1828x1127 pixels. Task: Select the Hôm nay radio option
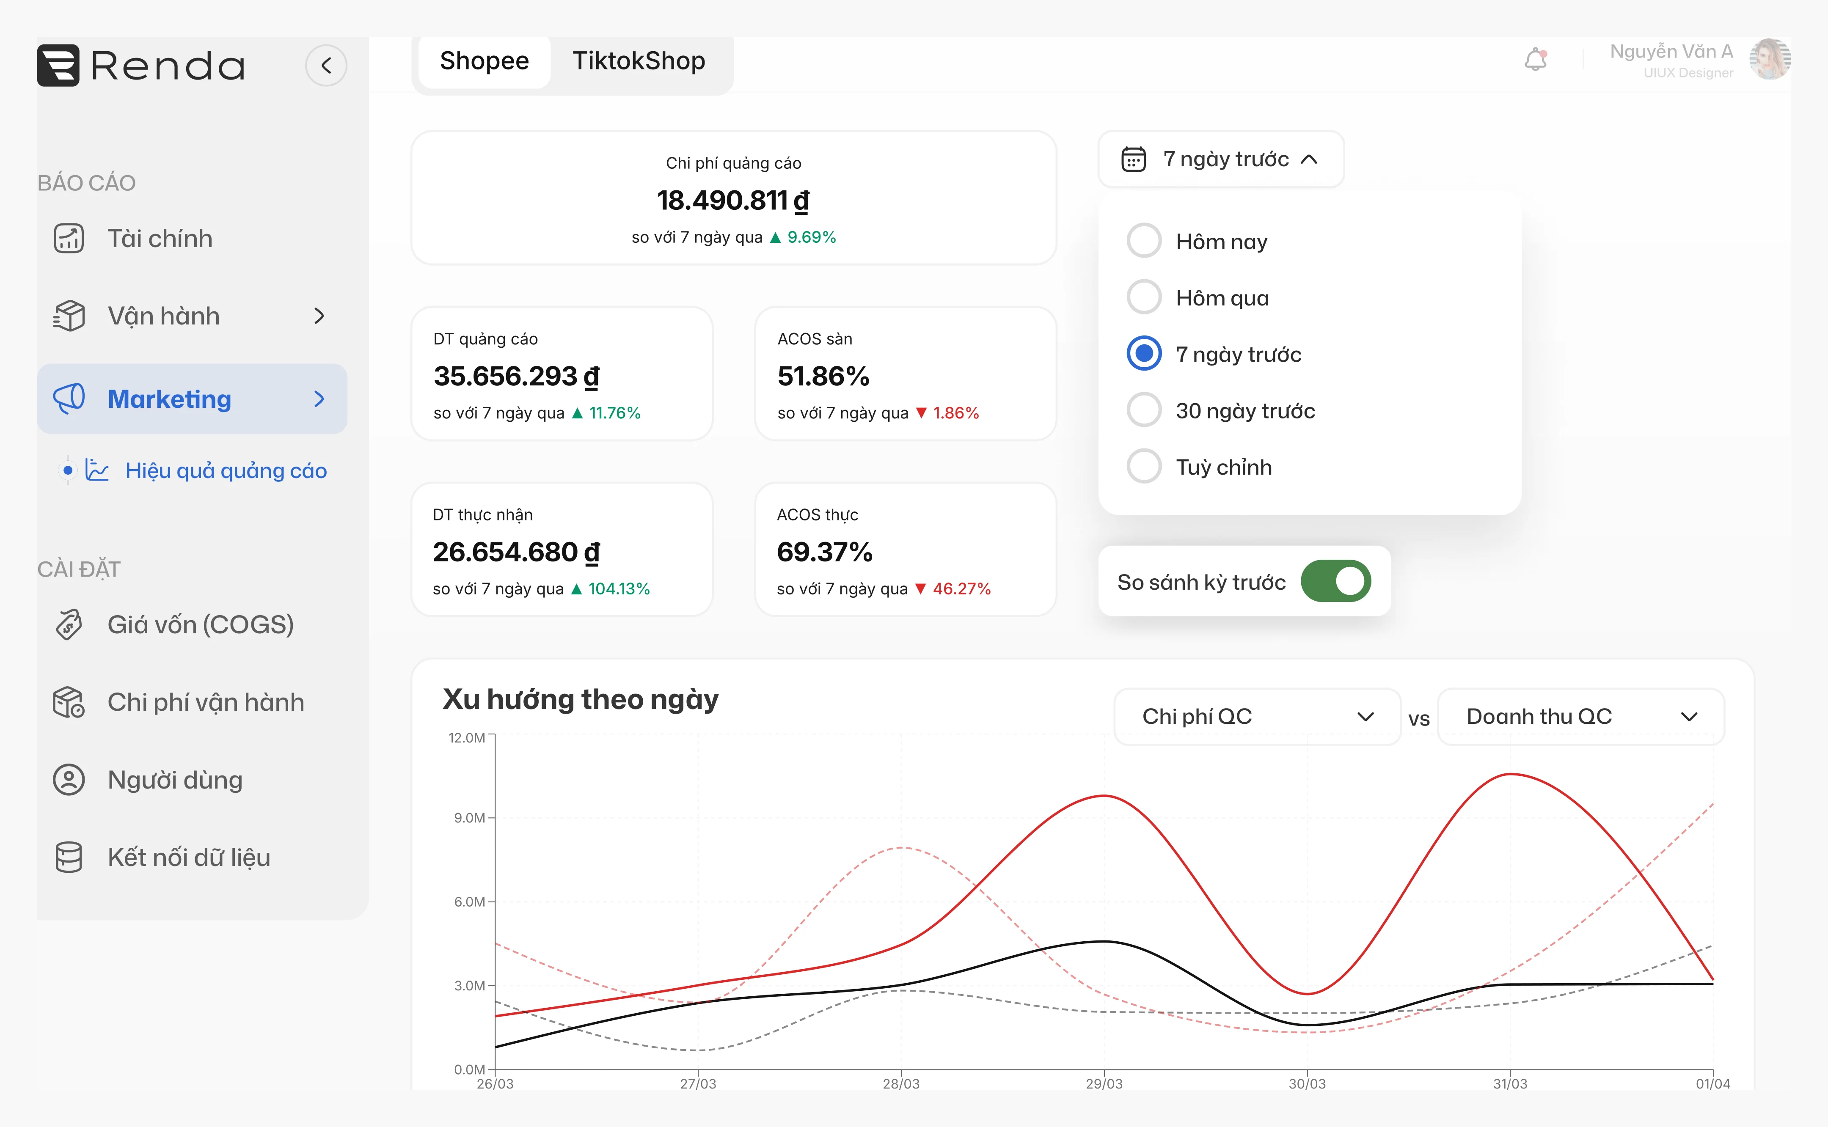coord(1144,241)
